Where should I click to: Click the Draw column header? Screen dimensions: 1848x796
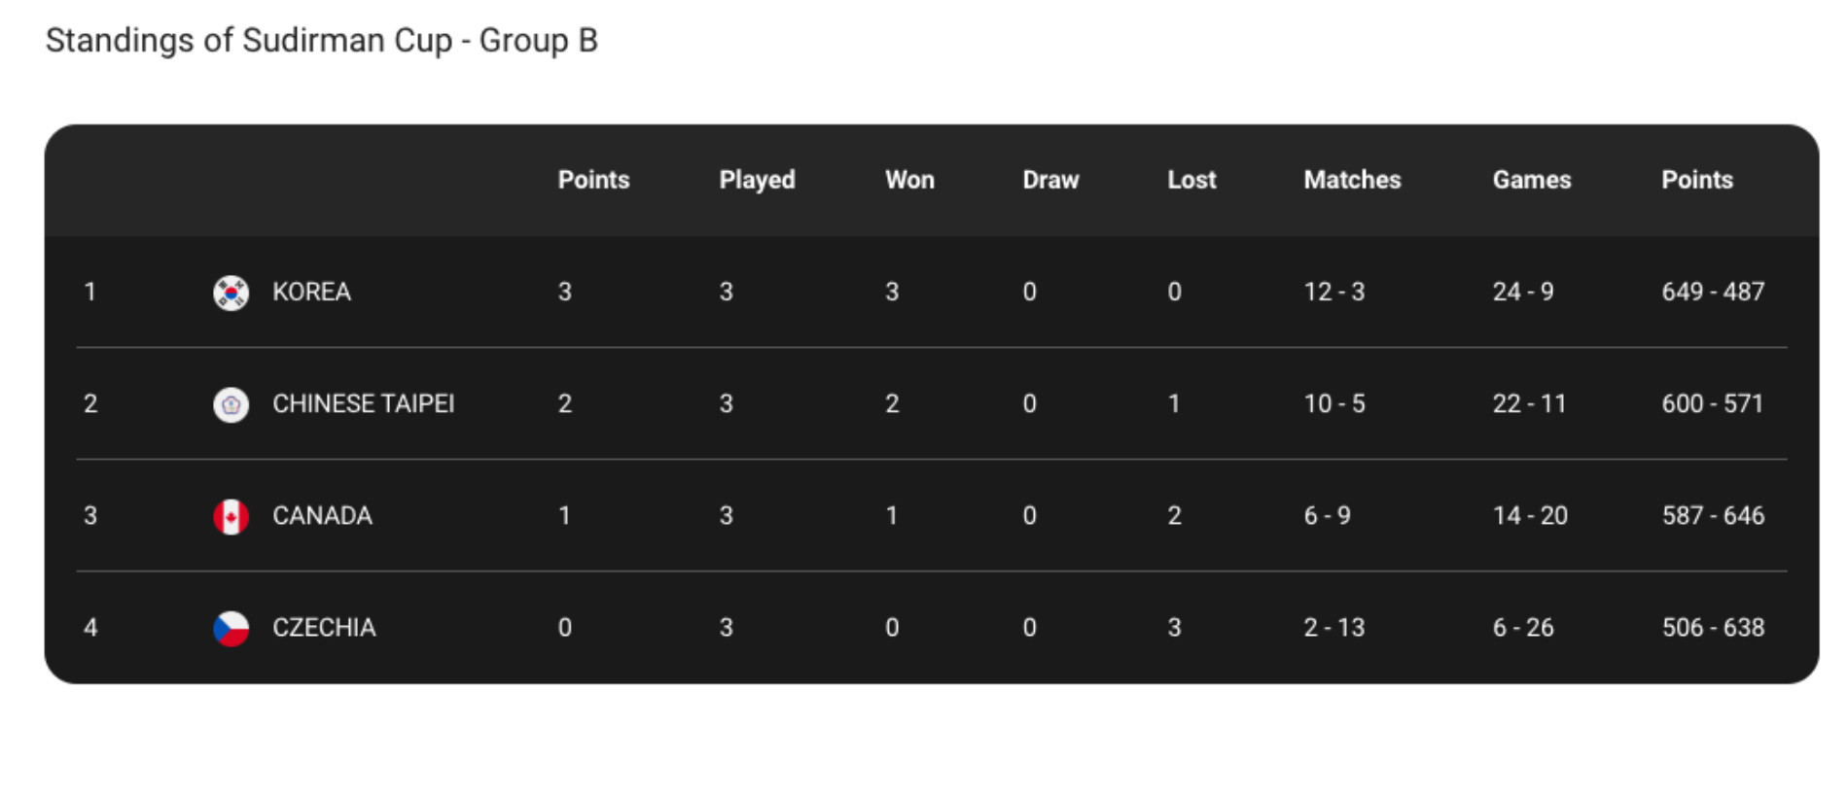[x=1050, y=180]
